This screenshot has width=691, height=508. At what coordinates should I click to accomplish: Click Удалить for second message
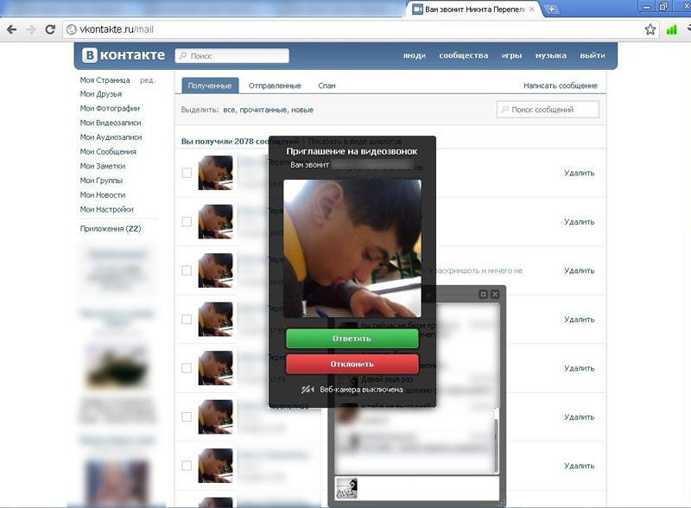tap(579, 222)
